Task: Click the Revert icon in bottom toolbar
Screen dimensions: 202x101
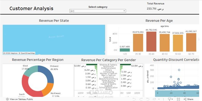Action: point(148,99)
